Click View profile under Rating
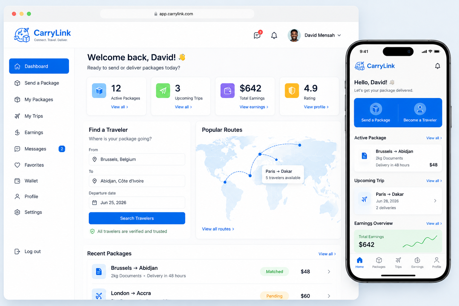Image resolution: width=459 pixels, height=306 pixels. point(316,107)
